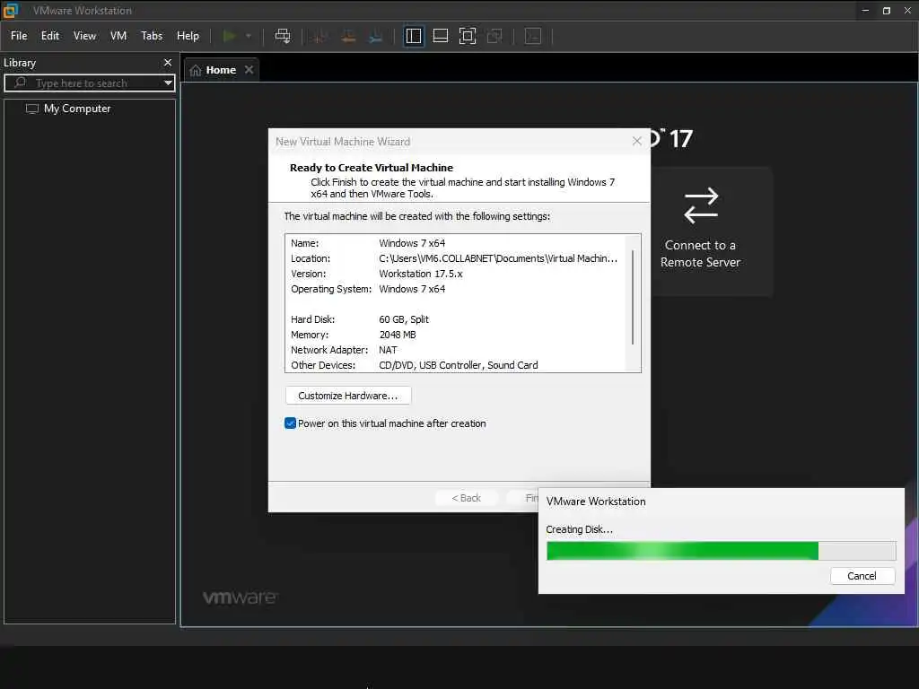Image resolution: width=919 pixels, height=689 pixels.
Task: Expand the power options dropdown arrow
Action: pyautogui.click(x=249, y=36)
